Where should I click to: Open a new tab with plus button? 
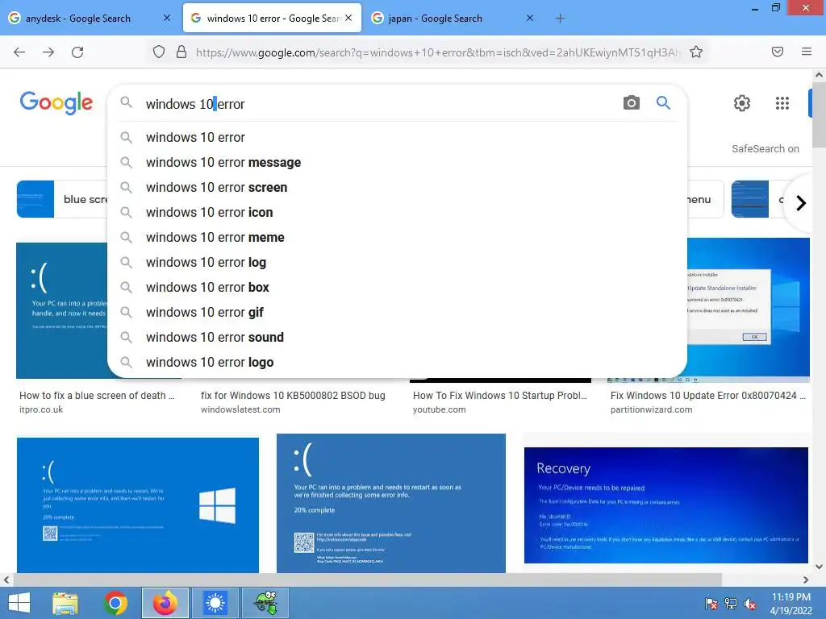point(560,19)
